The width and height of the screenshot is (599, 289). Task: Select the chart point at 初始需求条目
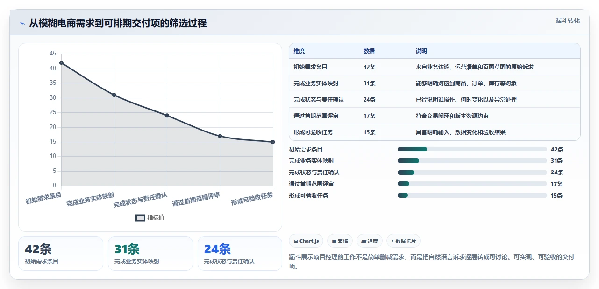click(61, 63)
